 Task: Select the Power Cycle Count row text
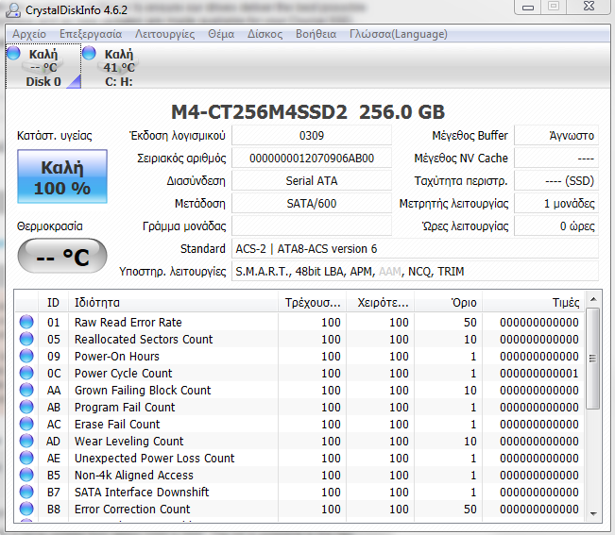click(x=123, y=374)
